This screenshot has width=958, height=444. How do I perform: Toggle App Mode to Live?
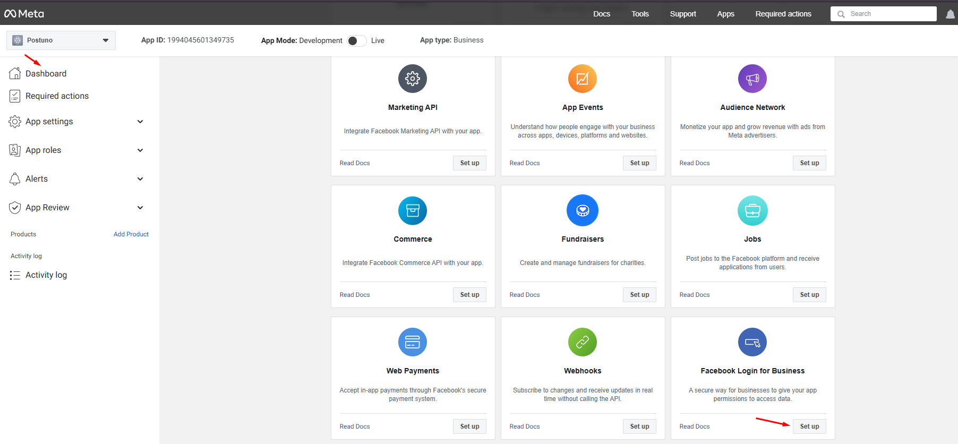[357, 41]
